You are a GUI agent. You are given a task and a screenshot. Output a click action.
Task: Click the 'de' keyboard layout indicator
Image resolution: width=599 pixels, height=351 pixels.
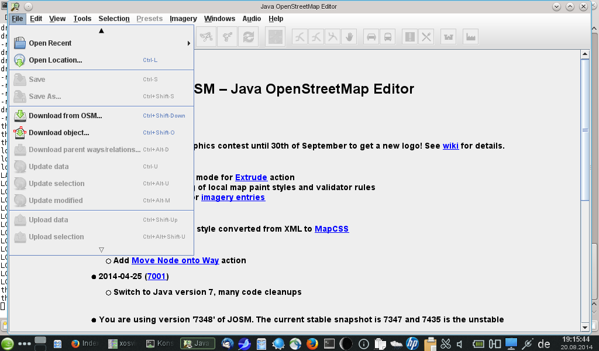tap(543, 344)
